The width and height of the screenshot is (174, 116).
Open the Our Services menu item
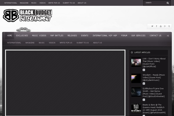pyautogui.click(x=138, y=35)
